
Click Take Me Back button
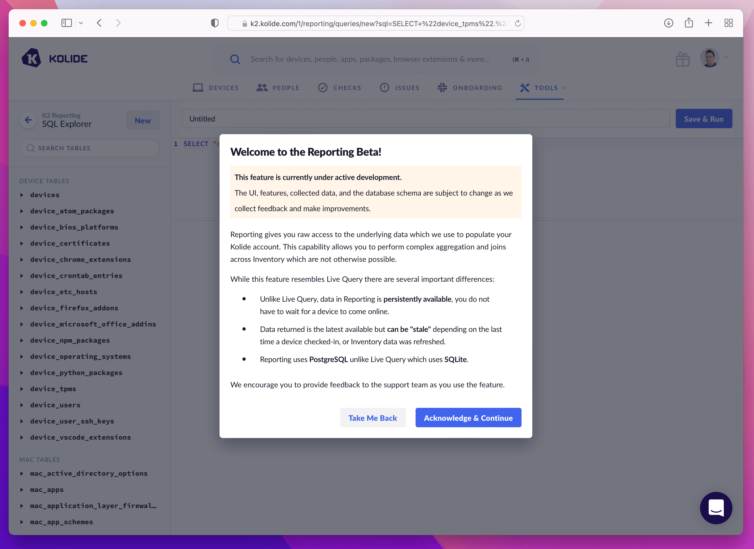click(372, 418)
